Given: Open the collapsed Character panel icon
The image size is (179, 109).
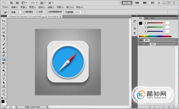Looking at the screenshot, I should tap(135, 28).
